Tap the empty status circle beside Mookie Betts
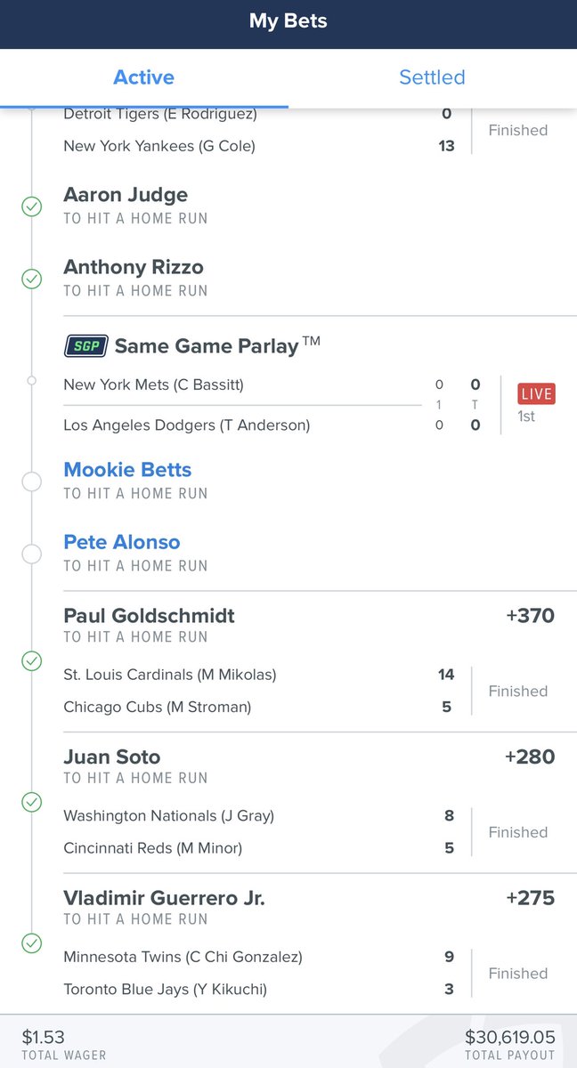Image resolution: width=577 pixels, height=1068 pixels. pyautogui.click(x=31, y=481)
